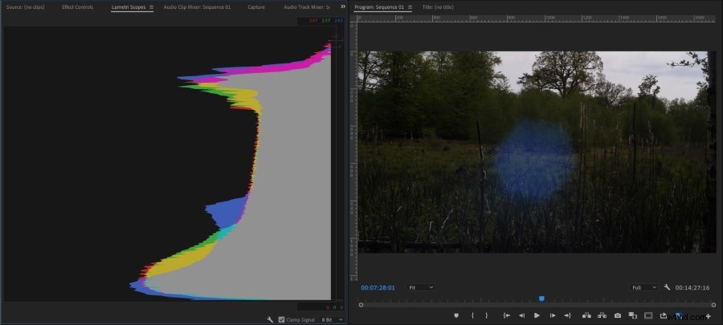
Task: Switch to the Effect Controls tab
Action: point(77,7)
